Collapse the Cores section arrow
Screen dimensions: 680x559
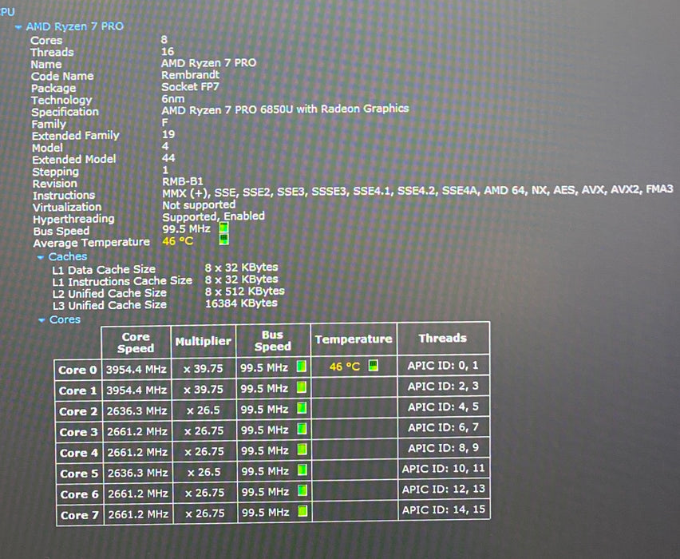pyautogui.click(x=42, y=320)
